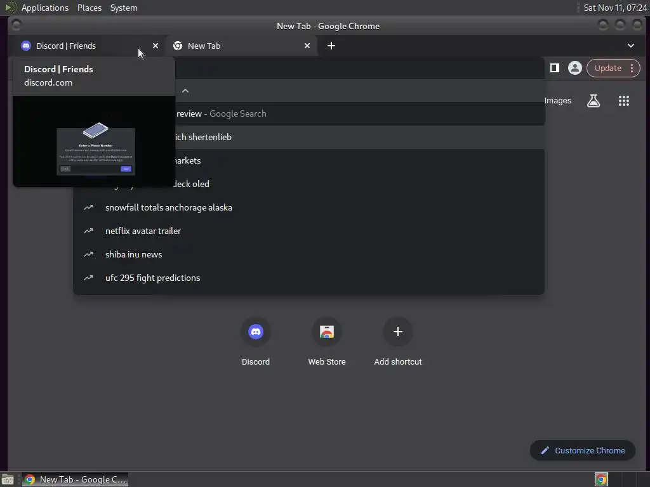
Task: Click trending icon beside 'ufc 295 fight predictions'
Action: (x=88, y=278)
